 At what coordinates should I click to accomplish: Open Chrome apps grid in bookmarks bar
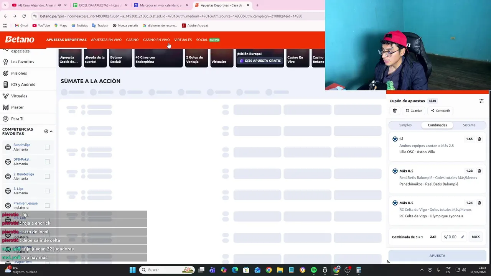pyautogui.click(x=5, y=25)
